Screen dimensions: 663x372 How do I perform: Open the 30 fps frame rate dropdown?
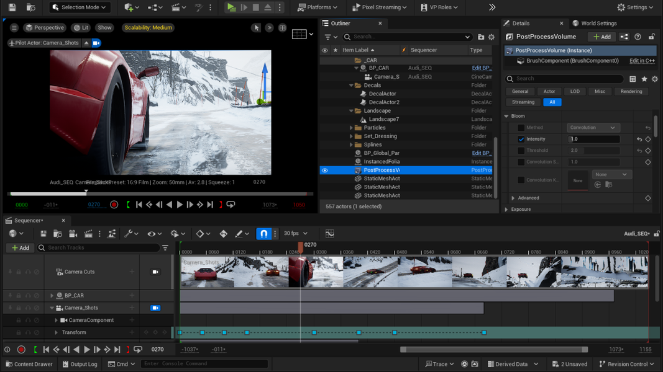point(296,234)
